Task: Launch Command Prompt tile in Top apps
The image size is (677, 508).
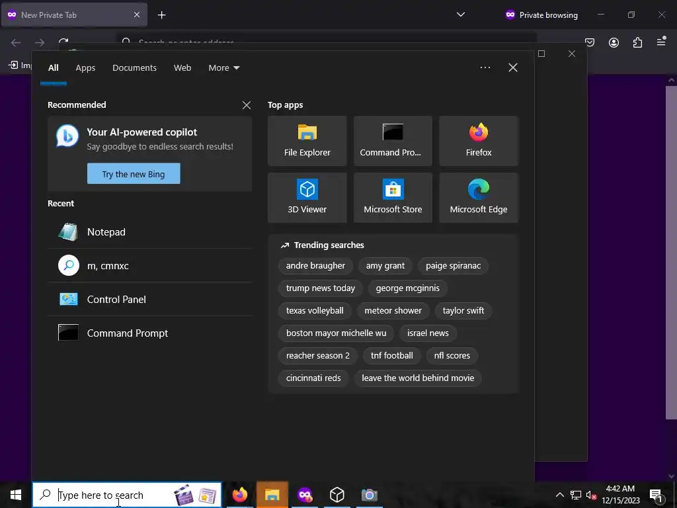Action: (x=393, y=141)
